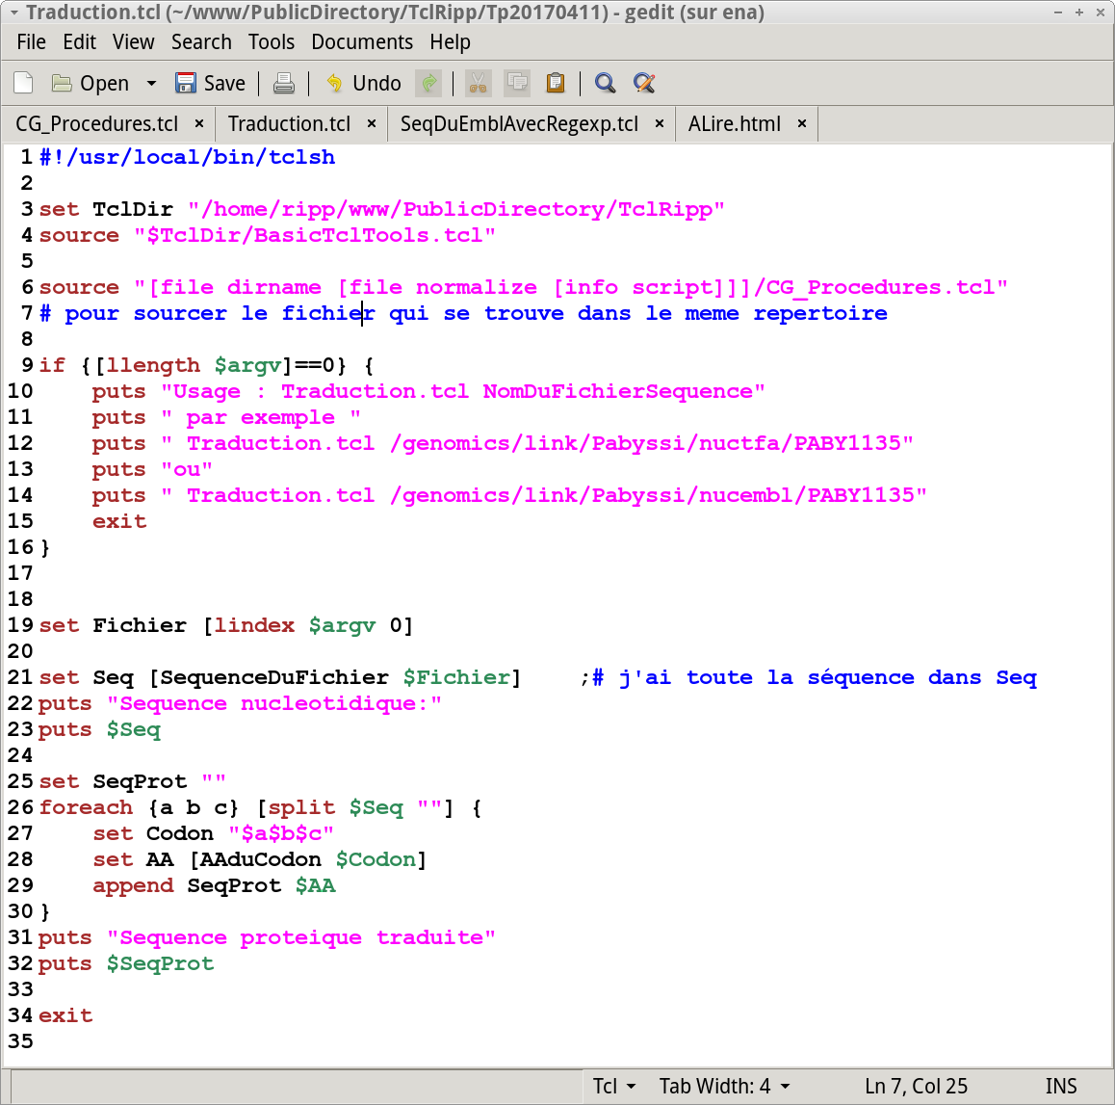Open a file with the Open button
The width and height of the screenshot is (1115, 1105).
tap(91, 83)
